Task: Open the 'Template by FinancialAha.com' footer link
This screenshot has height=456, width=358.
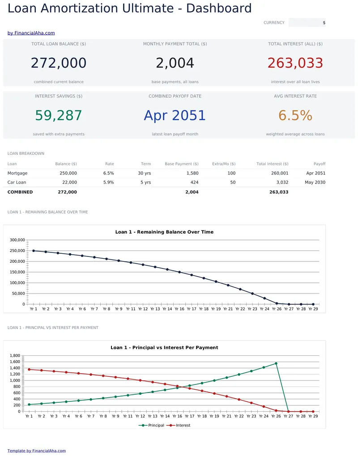Action: pos(37,451)
